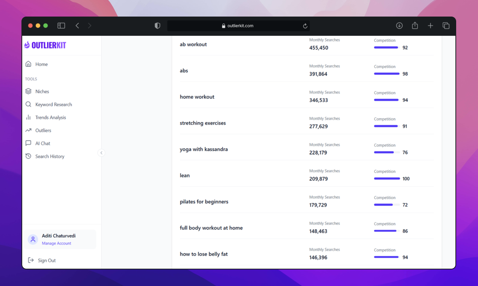Click competition bar for full body workout at home
The height and width of the screenshot is (286, 478).
[x=387, y=231]
